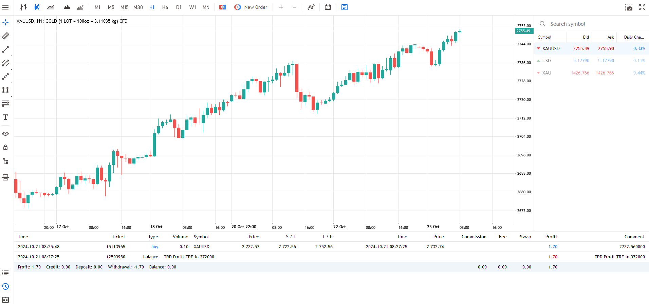649x304 pixels.
Task: Switch to bar chart type
Action: pos(23,7)
